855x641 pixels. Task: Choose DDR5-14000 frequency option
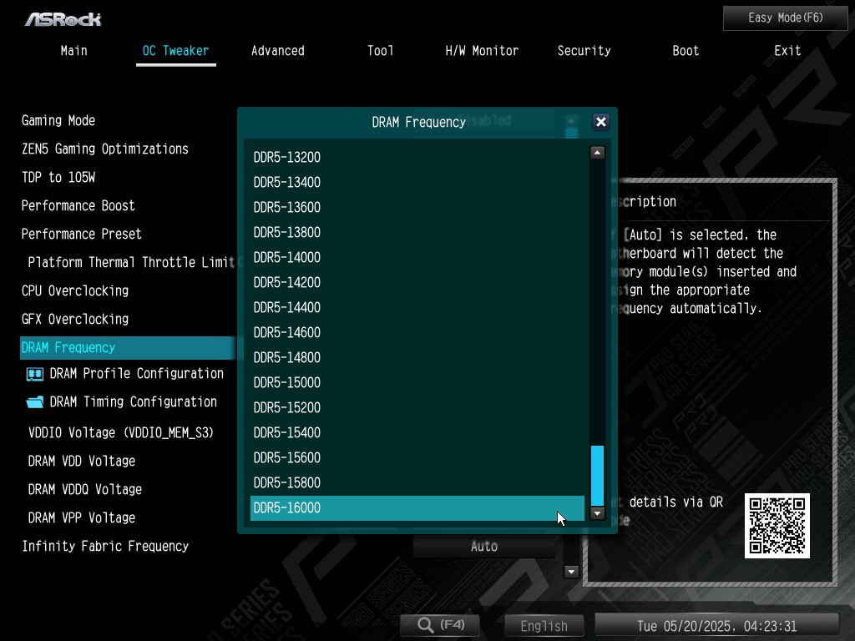[x=417, y=257]
